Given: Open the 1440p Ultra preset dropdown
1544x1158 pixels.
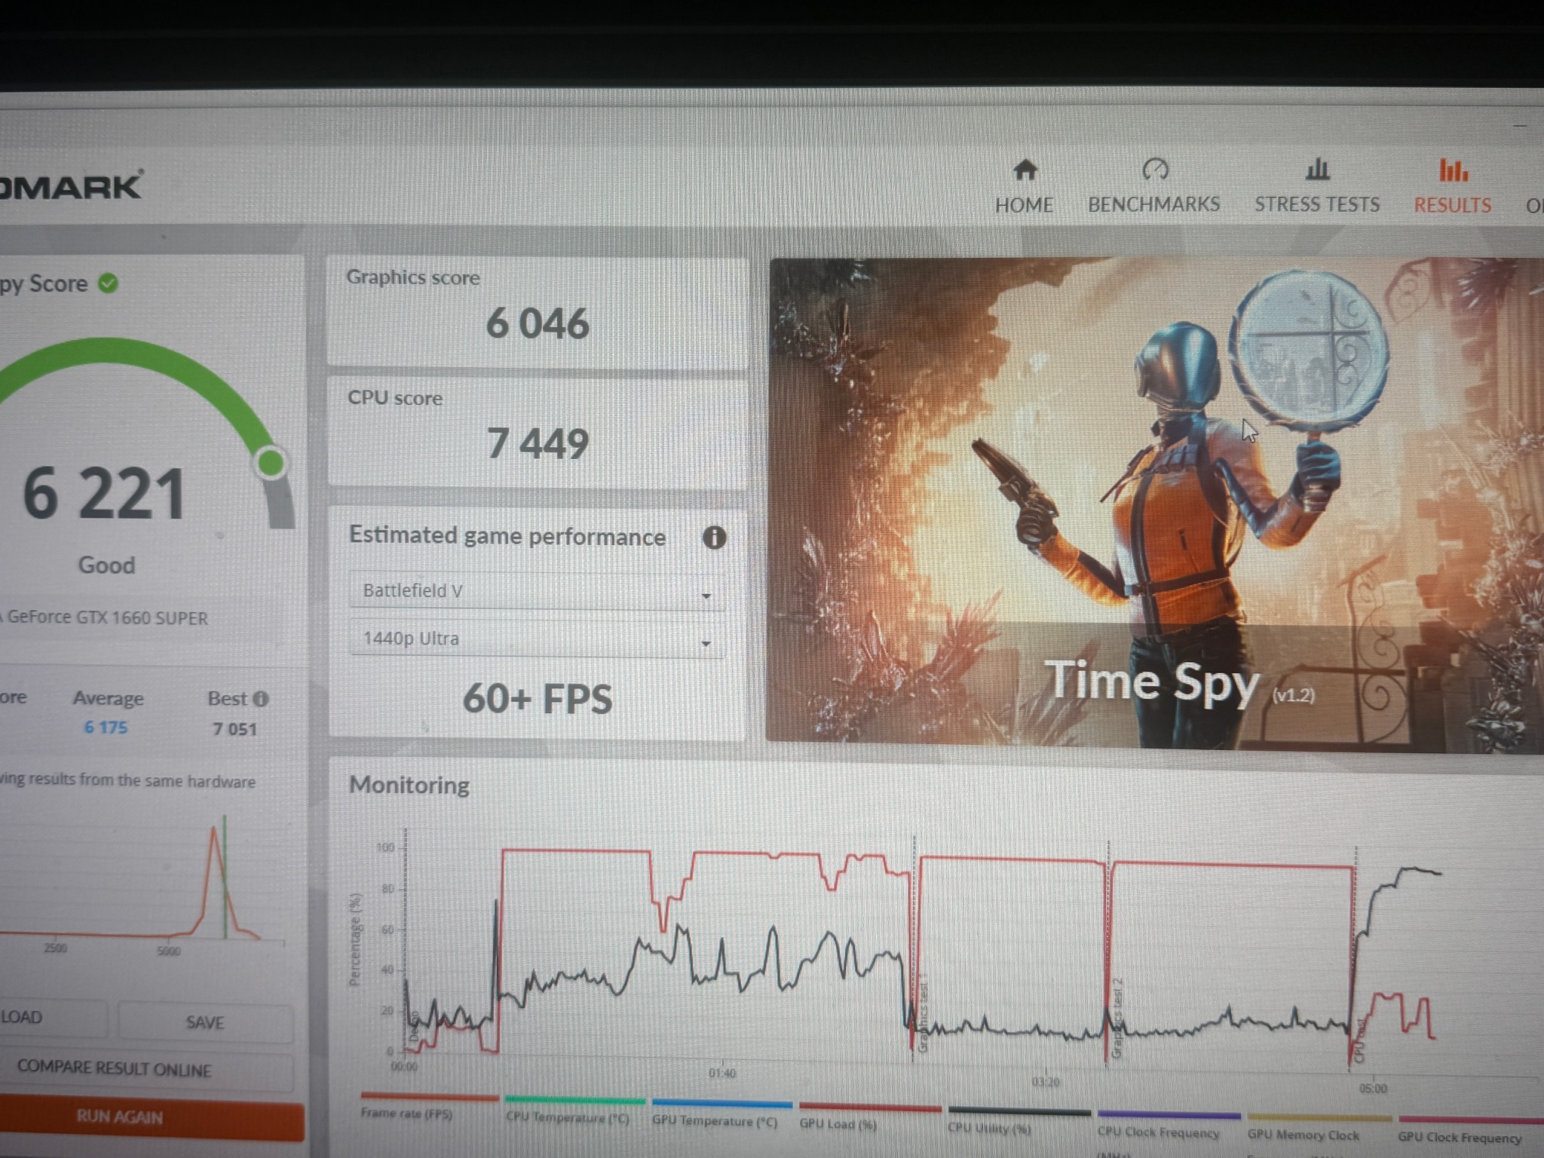Looking at the screenshot, I should click(x=538, y=639).
